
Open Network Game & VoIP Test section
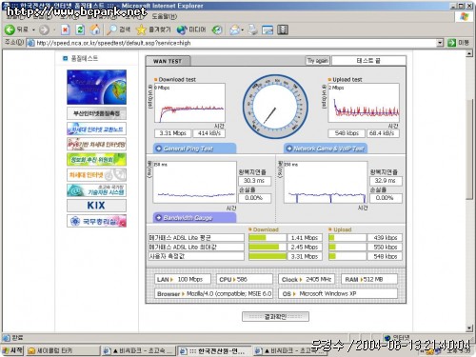coord(326,149)
